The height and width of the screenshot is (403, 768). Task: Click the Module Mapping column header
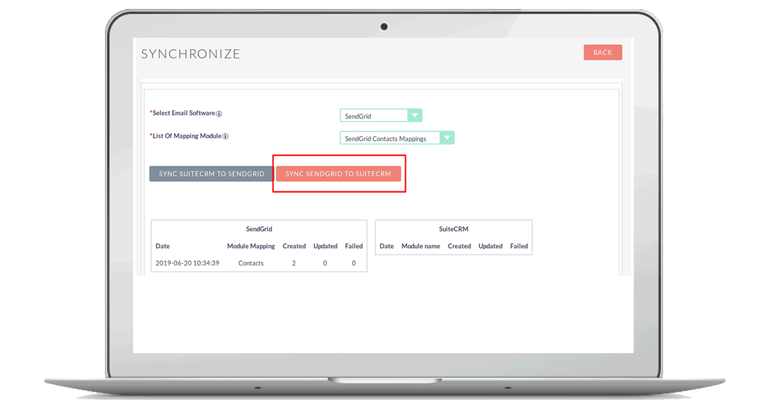pos(251,246)
